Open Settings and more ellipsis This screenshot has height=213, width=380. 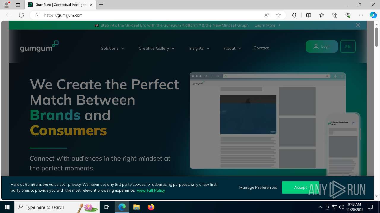[361, 15]
